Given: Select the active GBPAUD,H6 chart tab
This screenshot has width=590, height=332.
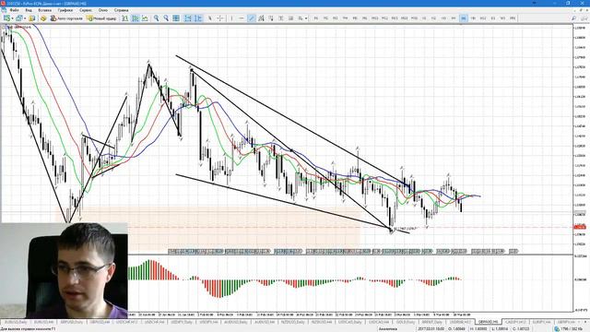Looking at the screenshot, I should coord(489,322).
